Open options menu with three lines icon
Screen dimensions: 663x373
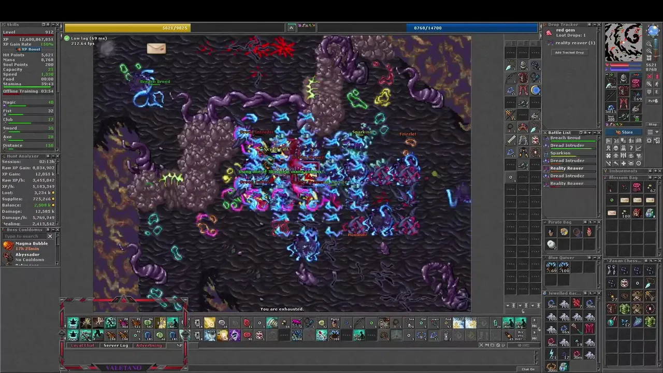(x=653, y=132)
